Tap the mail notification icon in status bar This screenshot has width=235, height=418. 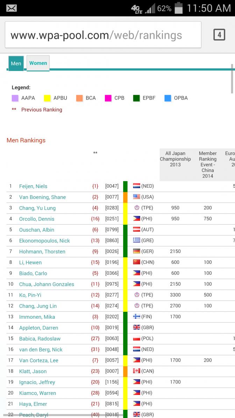(11, 8)
